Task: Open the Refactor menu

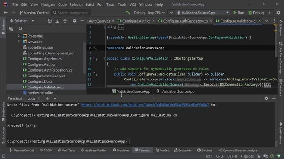Action: 76,4
